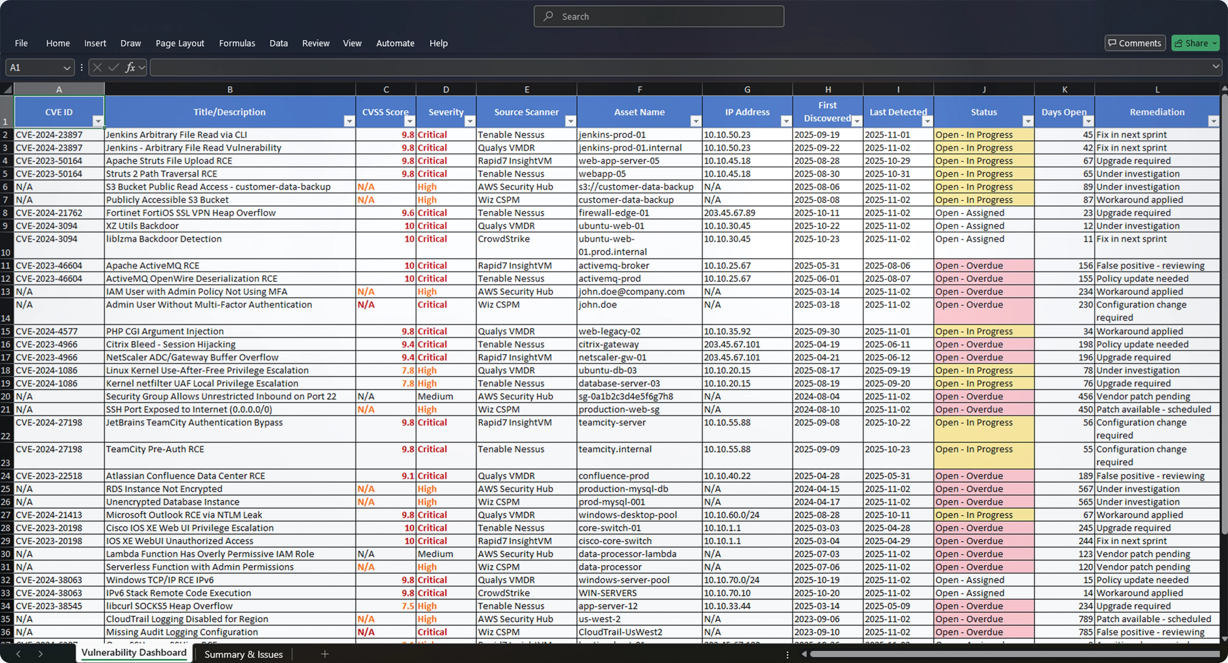The height and width of the screenshot is (663, 1228).
Task: Open the Data ribbon tab
Action: tap(279, 43)
